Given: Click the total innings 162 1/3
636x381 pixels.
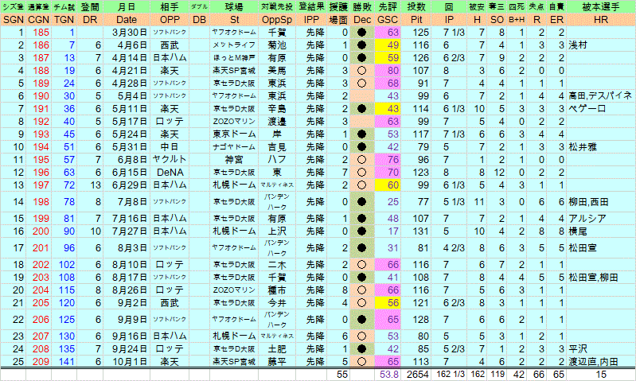Looking at the screenshot, I should 450,375.
